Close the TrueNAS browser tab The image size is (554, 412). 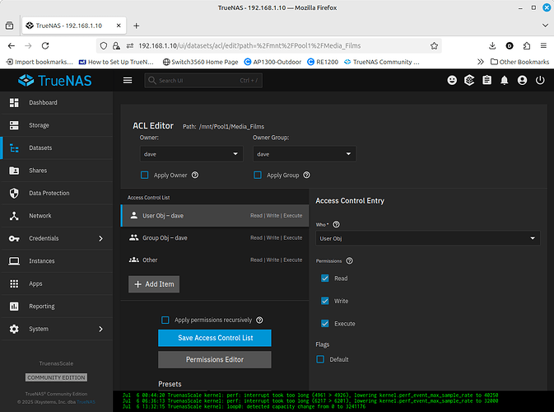pos(119,26)
